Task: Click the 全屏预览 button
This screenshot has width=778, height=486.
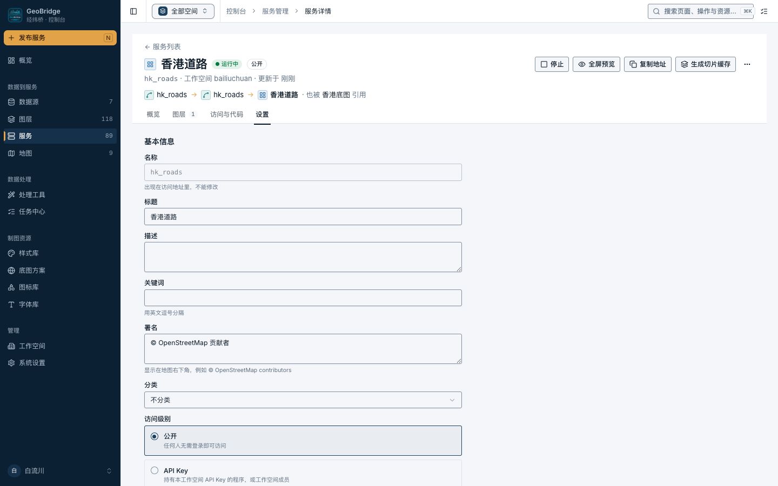Action: coord(596,64)
